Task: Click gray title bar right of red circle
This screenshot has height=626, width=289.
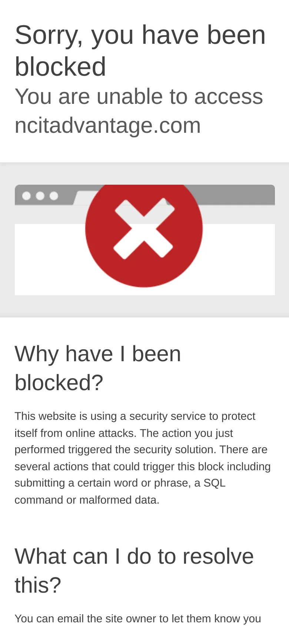Action: pos(237,194)
